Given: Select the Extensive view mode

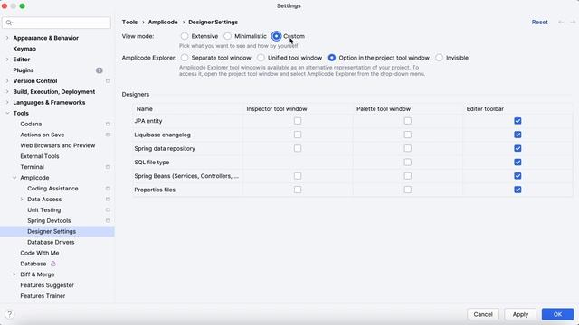Looking at the screenshot, I should 185,36.
